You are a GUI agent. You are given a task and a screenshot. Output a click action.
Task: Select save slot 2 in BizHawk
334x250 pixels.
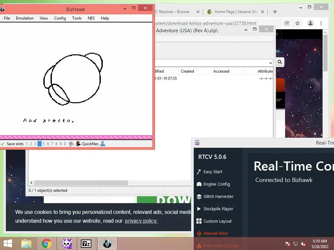pyautogui.click(x=31, y=144)
